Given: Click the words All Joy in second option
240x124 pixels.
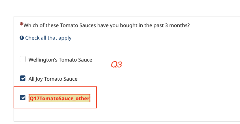Looking at the screenshot, I should click(x=35, y=79).
